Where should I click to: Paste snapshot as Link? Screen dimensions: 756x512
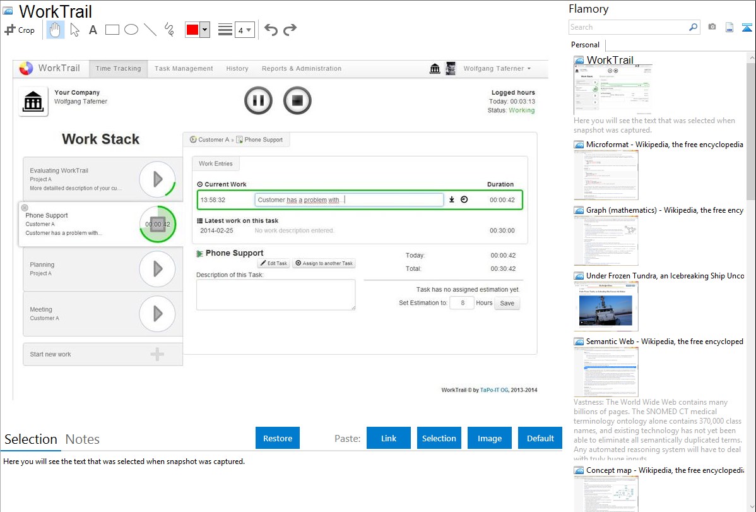pos(389,438)
